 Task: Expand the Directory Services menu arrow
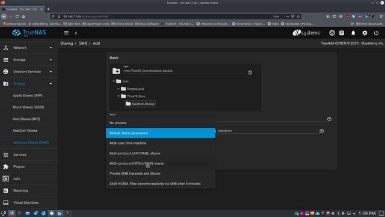(51, 72)
